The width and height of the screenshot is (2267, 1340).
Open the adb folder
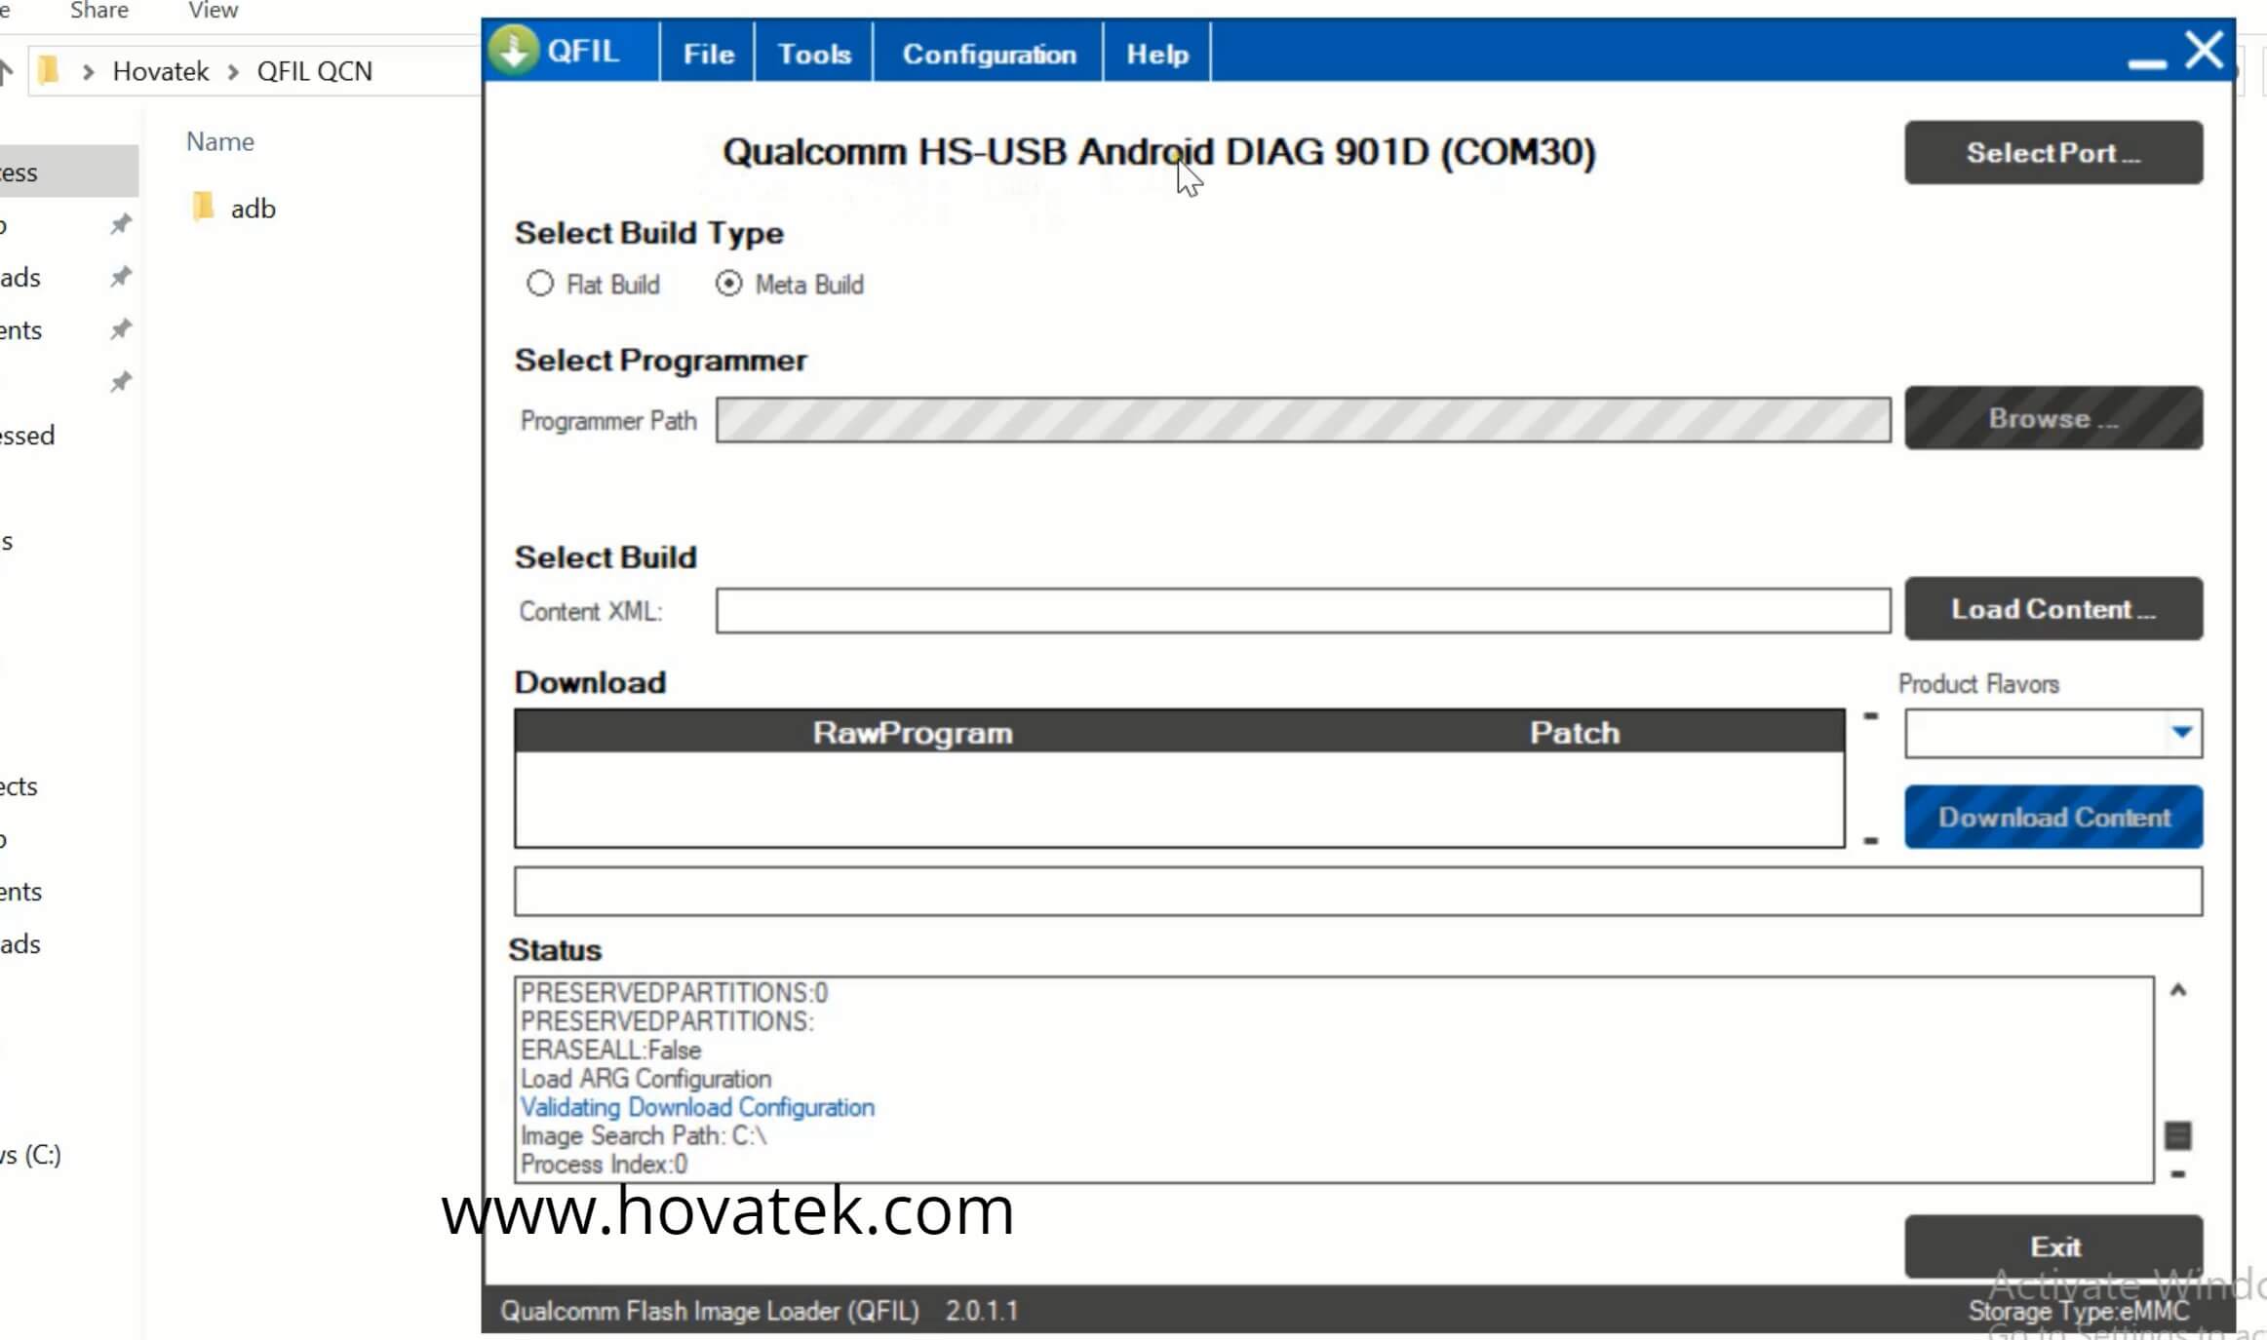coord(252,208)
